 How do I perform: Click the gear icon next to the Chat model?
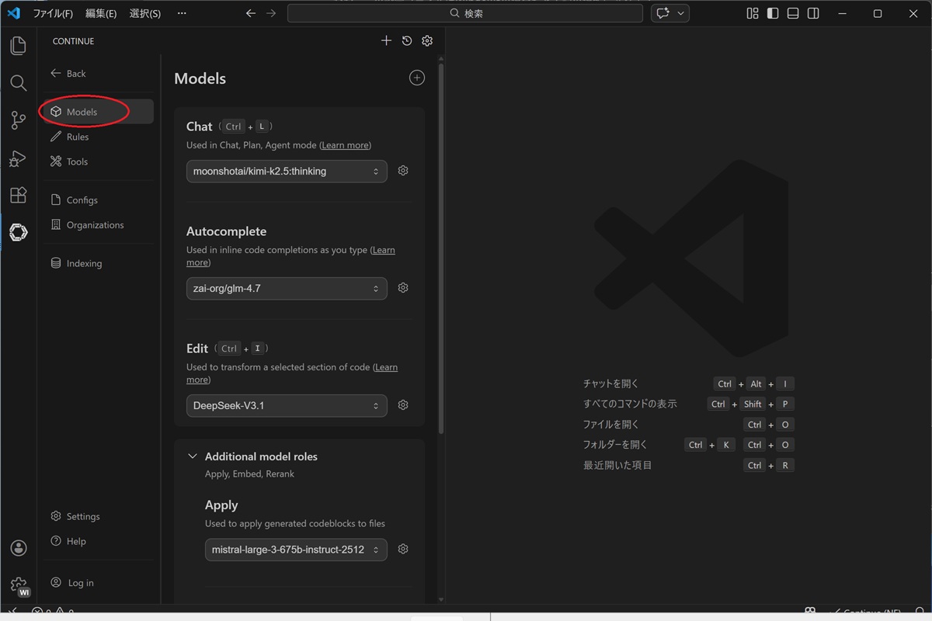click(x=403, y=171)
